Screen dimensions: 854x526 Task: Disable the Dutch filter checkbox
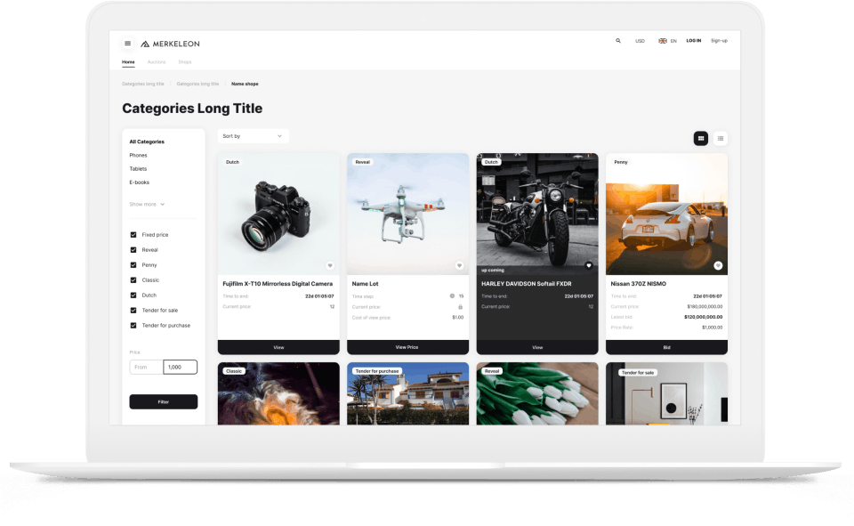point(133,295)
